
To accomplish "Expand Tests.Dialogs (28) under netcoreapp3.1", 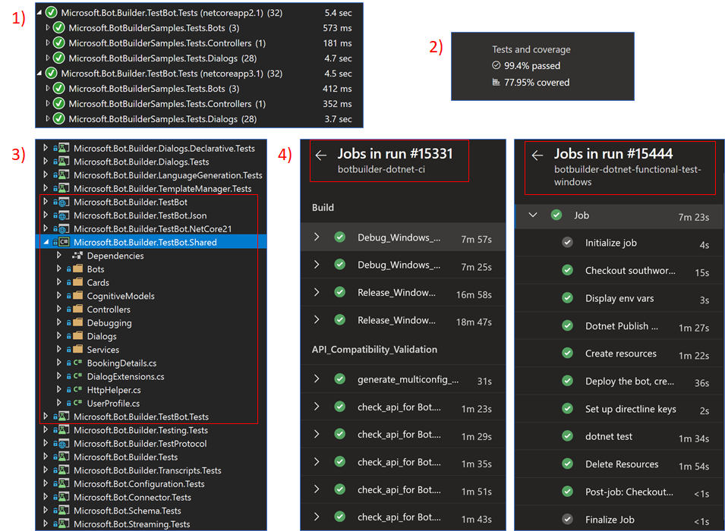I will coord(48,119).
